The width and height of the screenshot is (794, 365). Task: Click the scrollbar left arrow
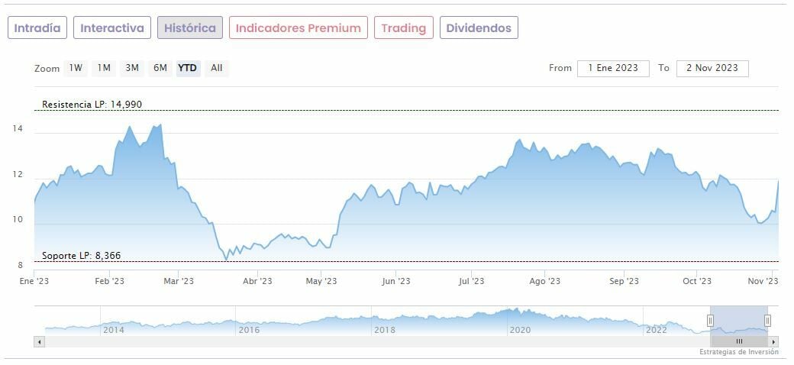(x=39, y=341)
